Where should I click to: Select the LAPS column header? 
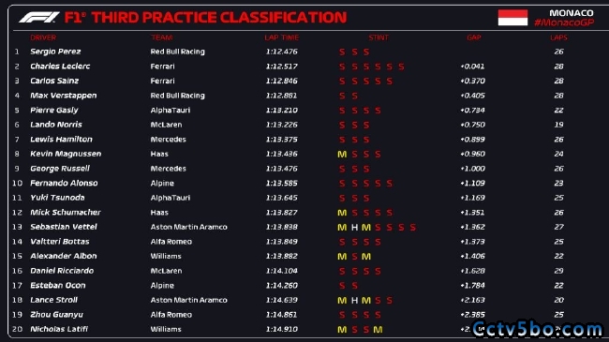(558, 37)
